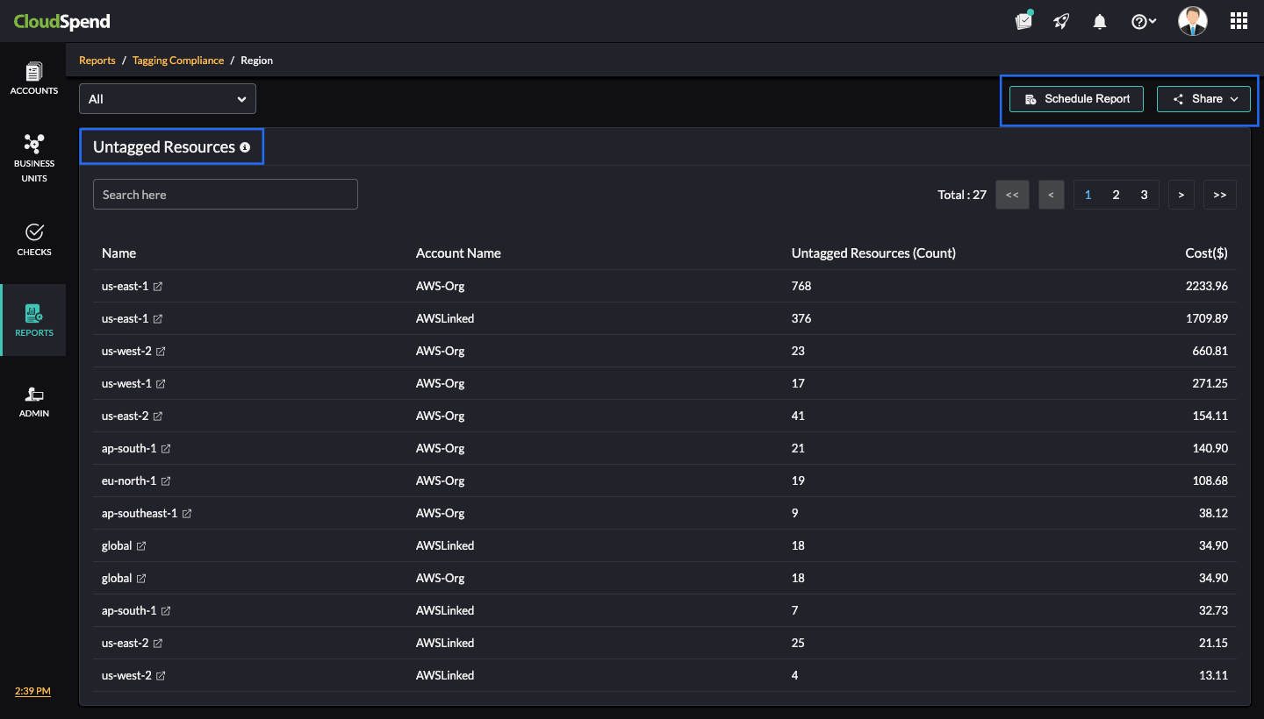Go to page 2 of results
This screenshot has width=1264, height=719.
[x=1116, y=195]
